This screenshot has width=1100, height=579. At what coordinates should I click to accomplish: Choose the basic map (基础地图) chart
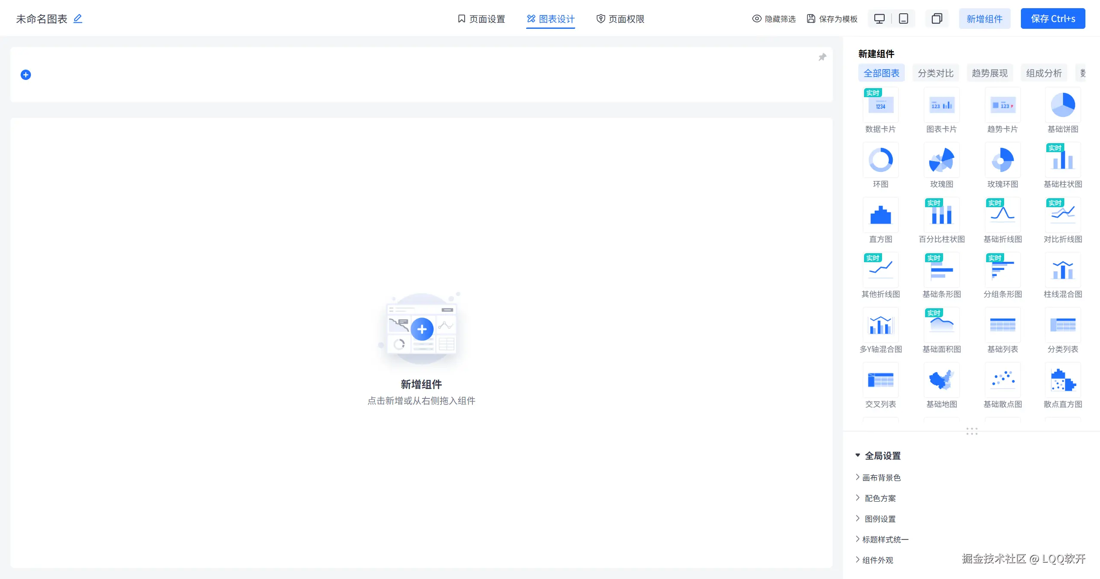click(941, 380)
